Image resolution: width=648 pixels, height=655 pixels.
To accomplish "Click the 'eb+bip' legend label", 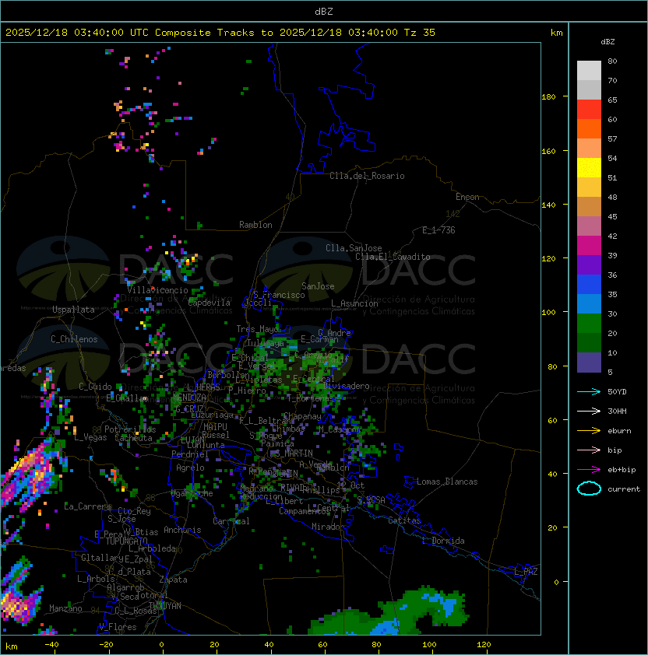I will [x=622, y=470].
